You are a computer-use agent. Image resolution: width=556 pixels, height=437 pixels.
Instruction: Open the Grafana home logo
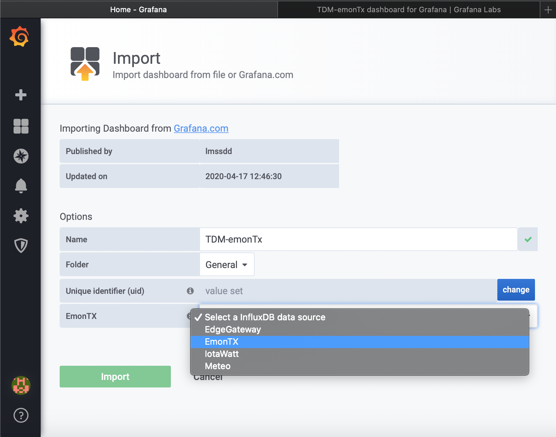[x=19, y=36]
